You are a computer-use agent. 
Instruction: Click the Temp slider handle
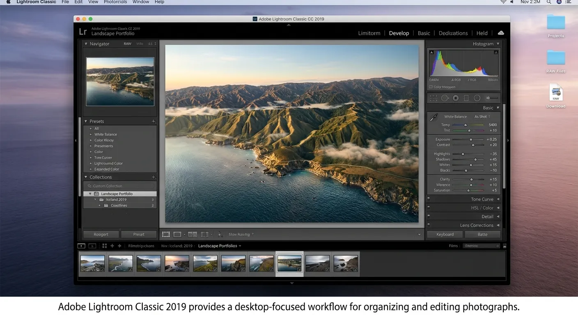point(465,125)
